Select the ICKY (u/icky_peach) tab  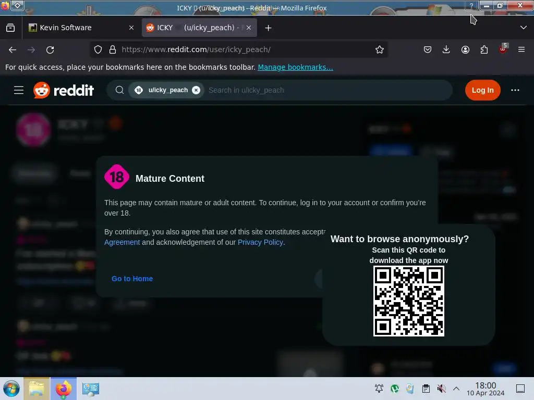[x=199, y=28]
